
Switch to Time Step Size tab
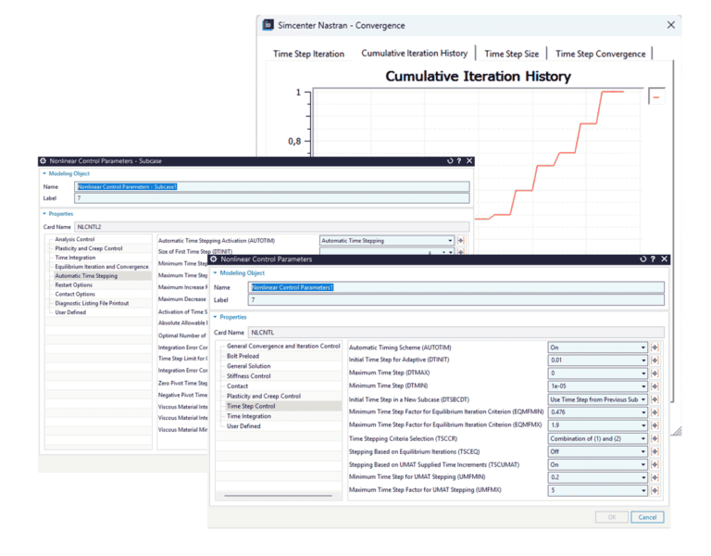tap(511, 54)
